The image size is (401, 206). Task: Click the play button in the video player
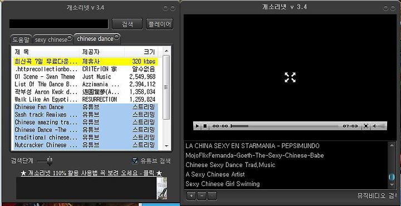coord(197,126)
